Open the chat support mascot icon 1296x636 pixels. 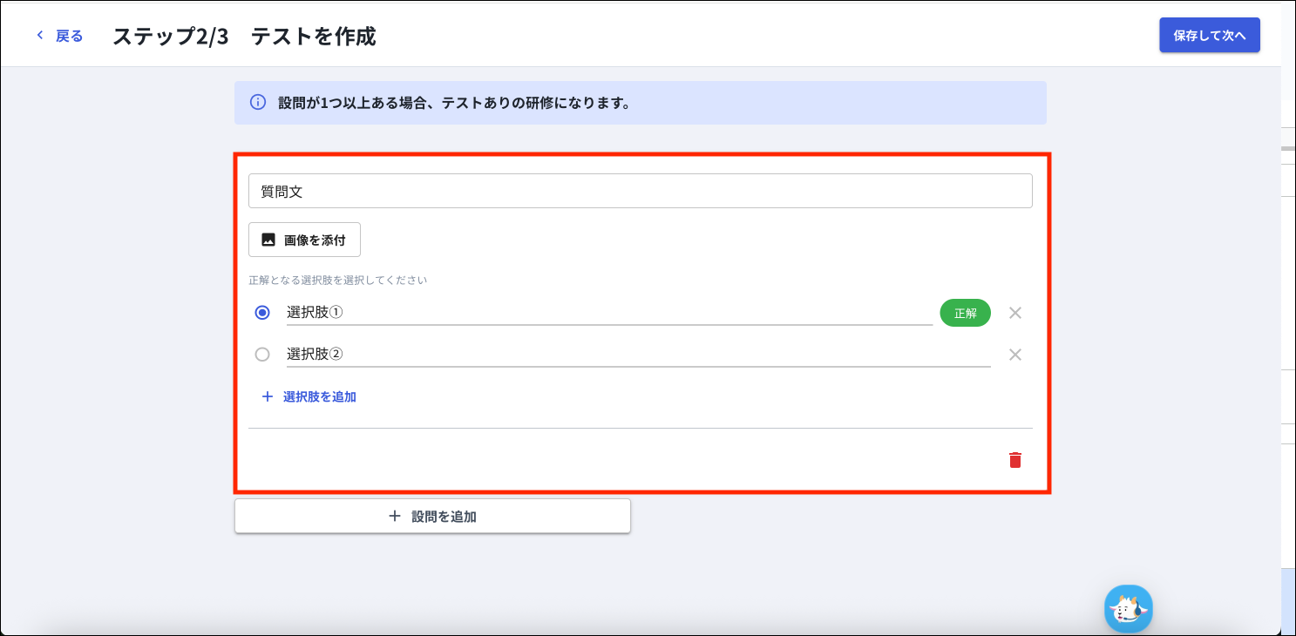[1128, 608]
